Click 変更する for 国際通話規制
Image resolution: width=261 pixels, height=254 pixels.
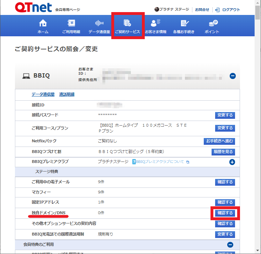[x=225, y=234]
